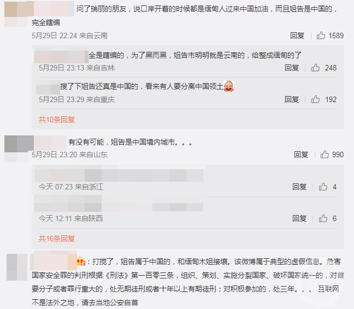354x309 pixels.
Task: Expand the 共16条回复 replies
Action: point(57,239)
